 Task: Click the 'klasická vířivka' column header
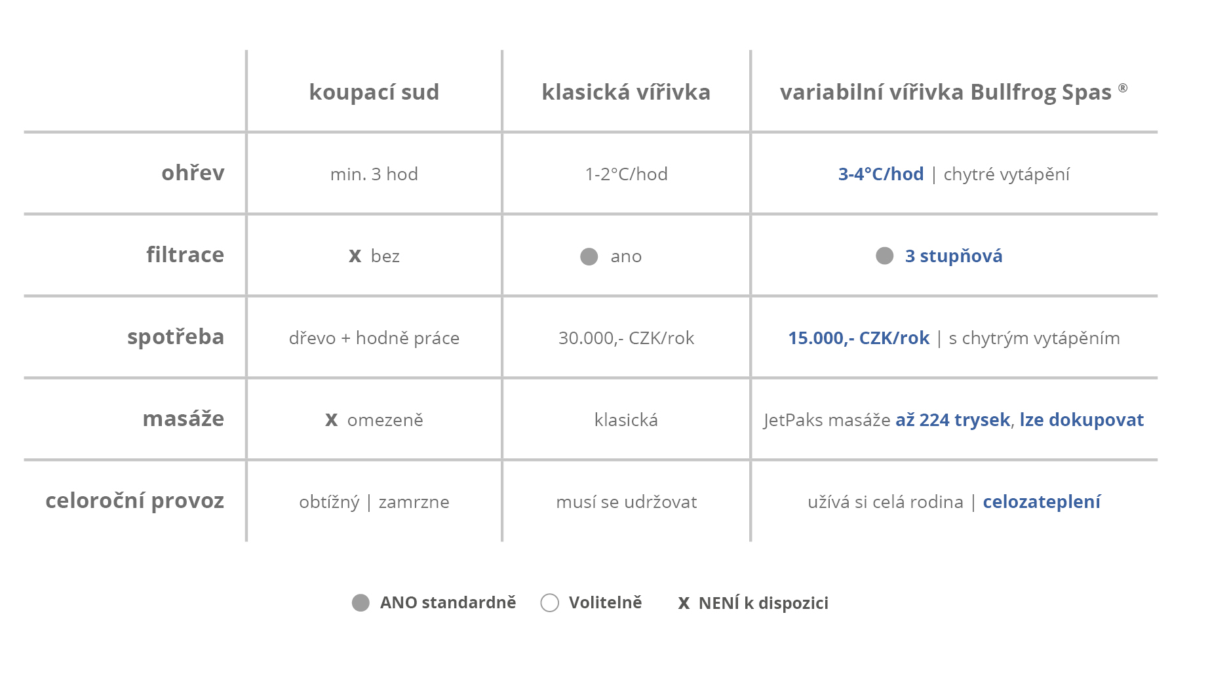626,92
